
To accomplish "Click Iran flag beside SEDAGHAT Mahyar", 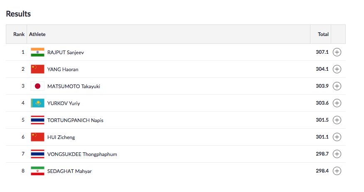I will (37, 171).
